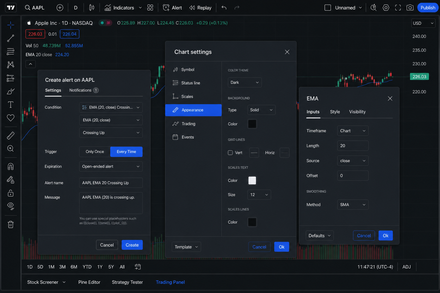
Task: Open the scales text Size dropdown
Action: 259,195
